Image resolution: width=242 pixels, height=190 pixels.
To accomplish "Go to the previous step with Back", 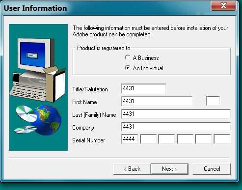I will (x=132, y=169).
